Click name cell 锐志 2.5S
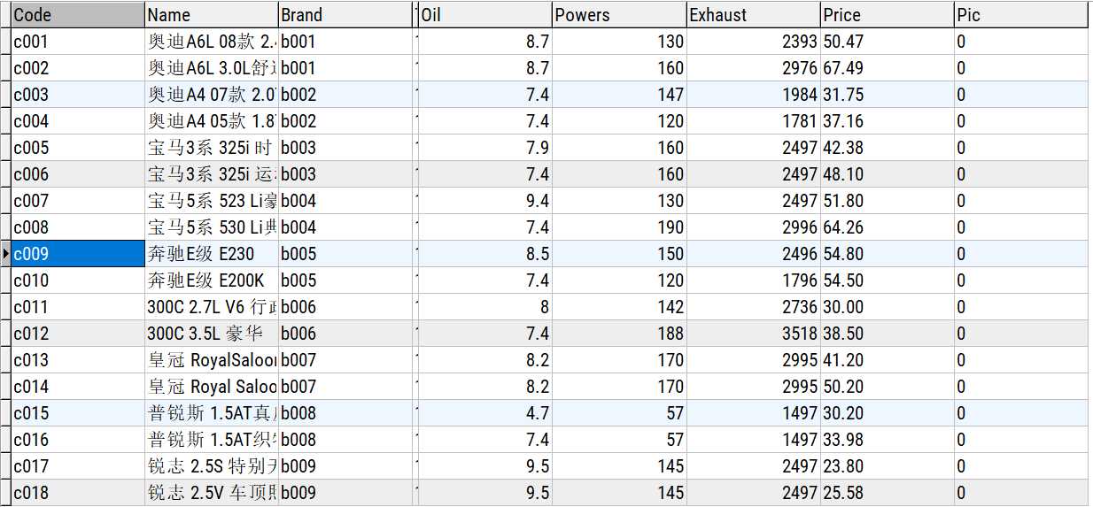This screenshot has height=507, width=1093. [x=212, y=466]
